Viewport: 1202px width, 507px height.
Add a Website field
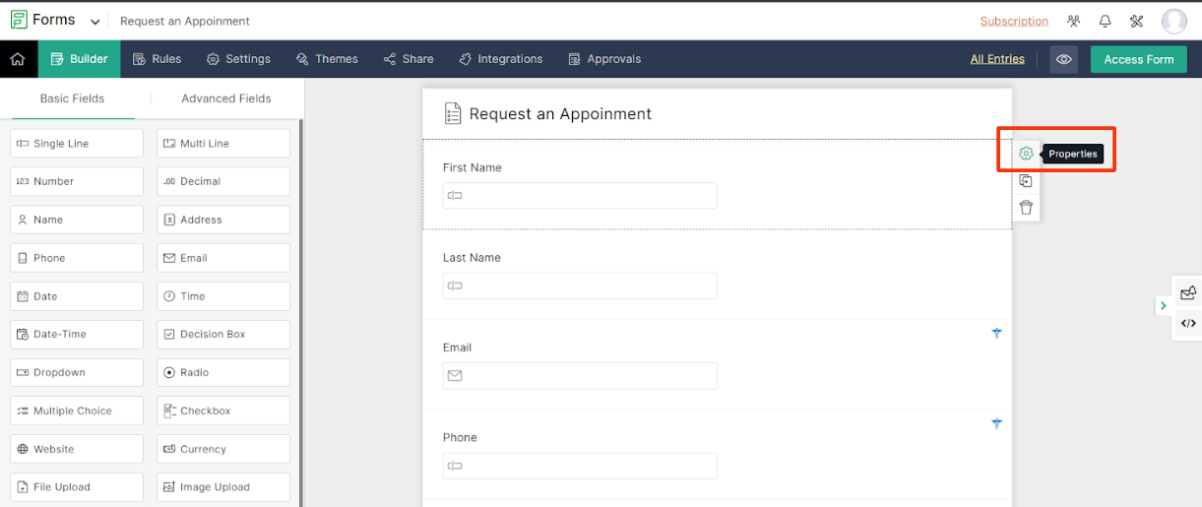click(x=77, y=449)
